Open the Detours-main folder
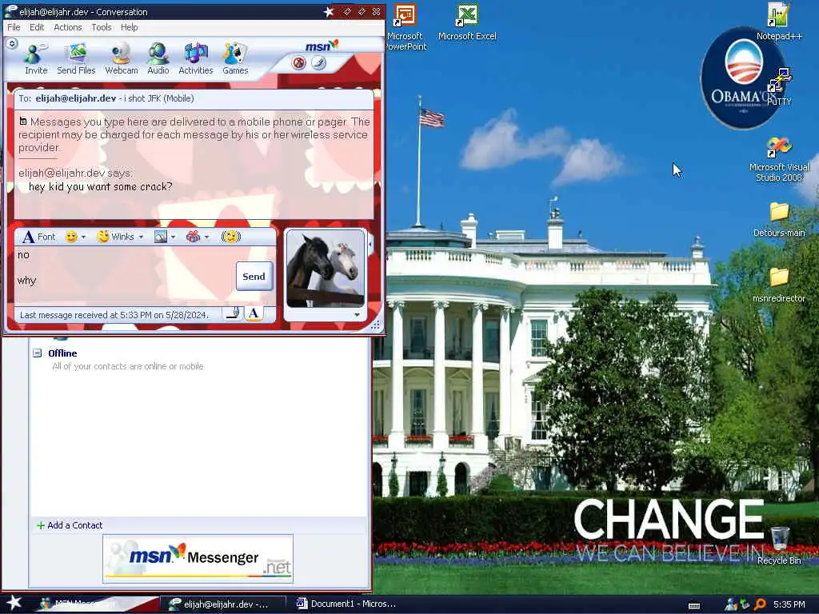The image size is (819, 614). (779, 219)
